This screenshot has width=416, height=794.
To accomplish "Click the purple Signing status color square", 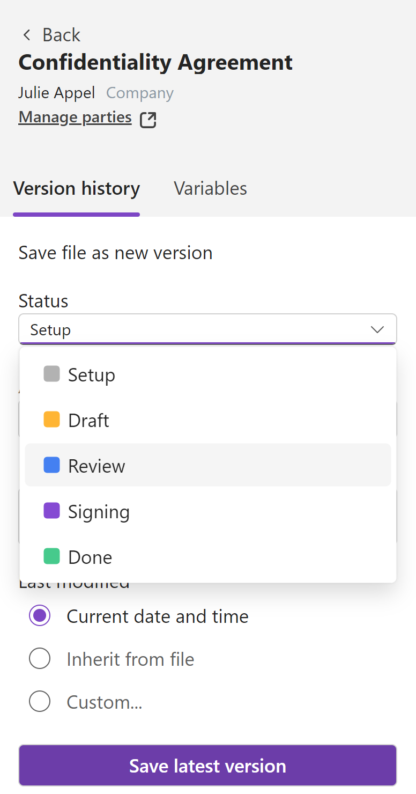I will 51,511.
